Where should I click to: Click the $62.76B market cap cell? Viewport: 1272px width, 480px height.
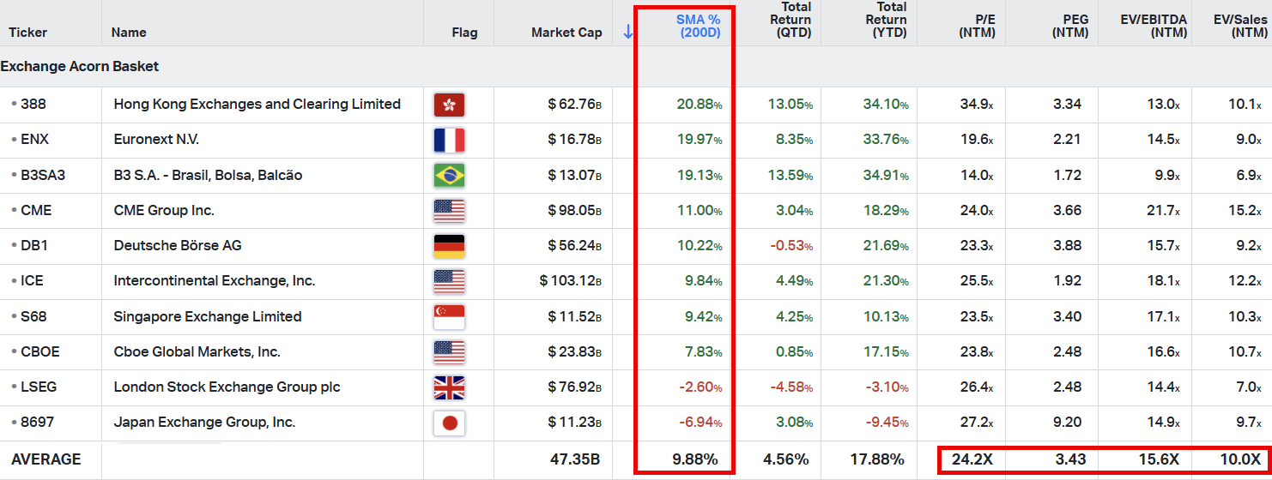coord(574,104)
